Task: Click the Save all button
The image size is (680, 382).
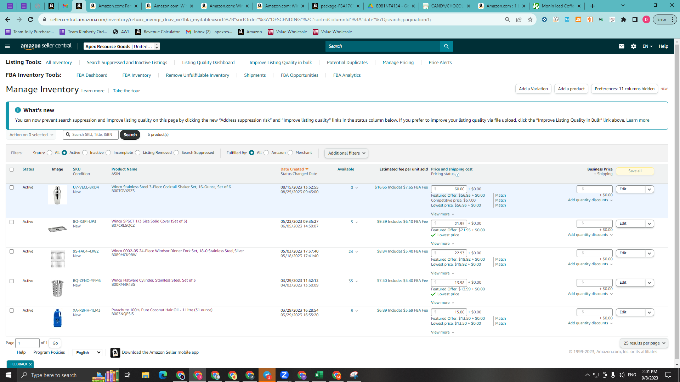Action: pyautogui.click(x=635, y=171)
